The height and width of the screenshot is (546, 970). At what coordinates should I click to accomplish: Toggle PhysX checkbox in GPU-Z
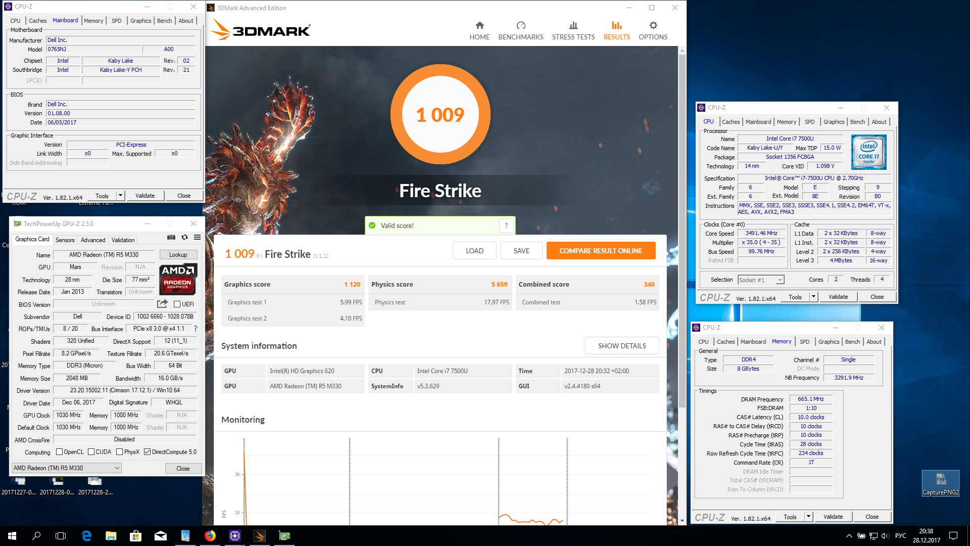[x=120, y=452]
